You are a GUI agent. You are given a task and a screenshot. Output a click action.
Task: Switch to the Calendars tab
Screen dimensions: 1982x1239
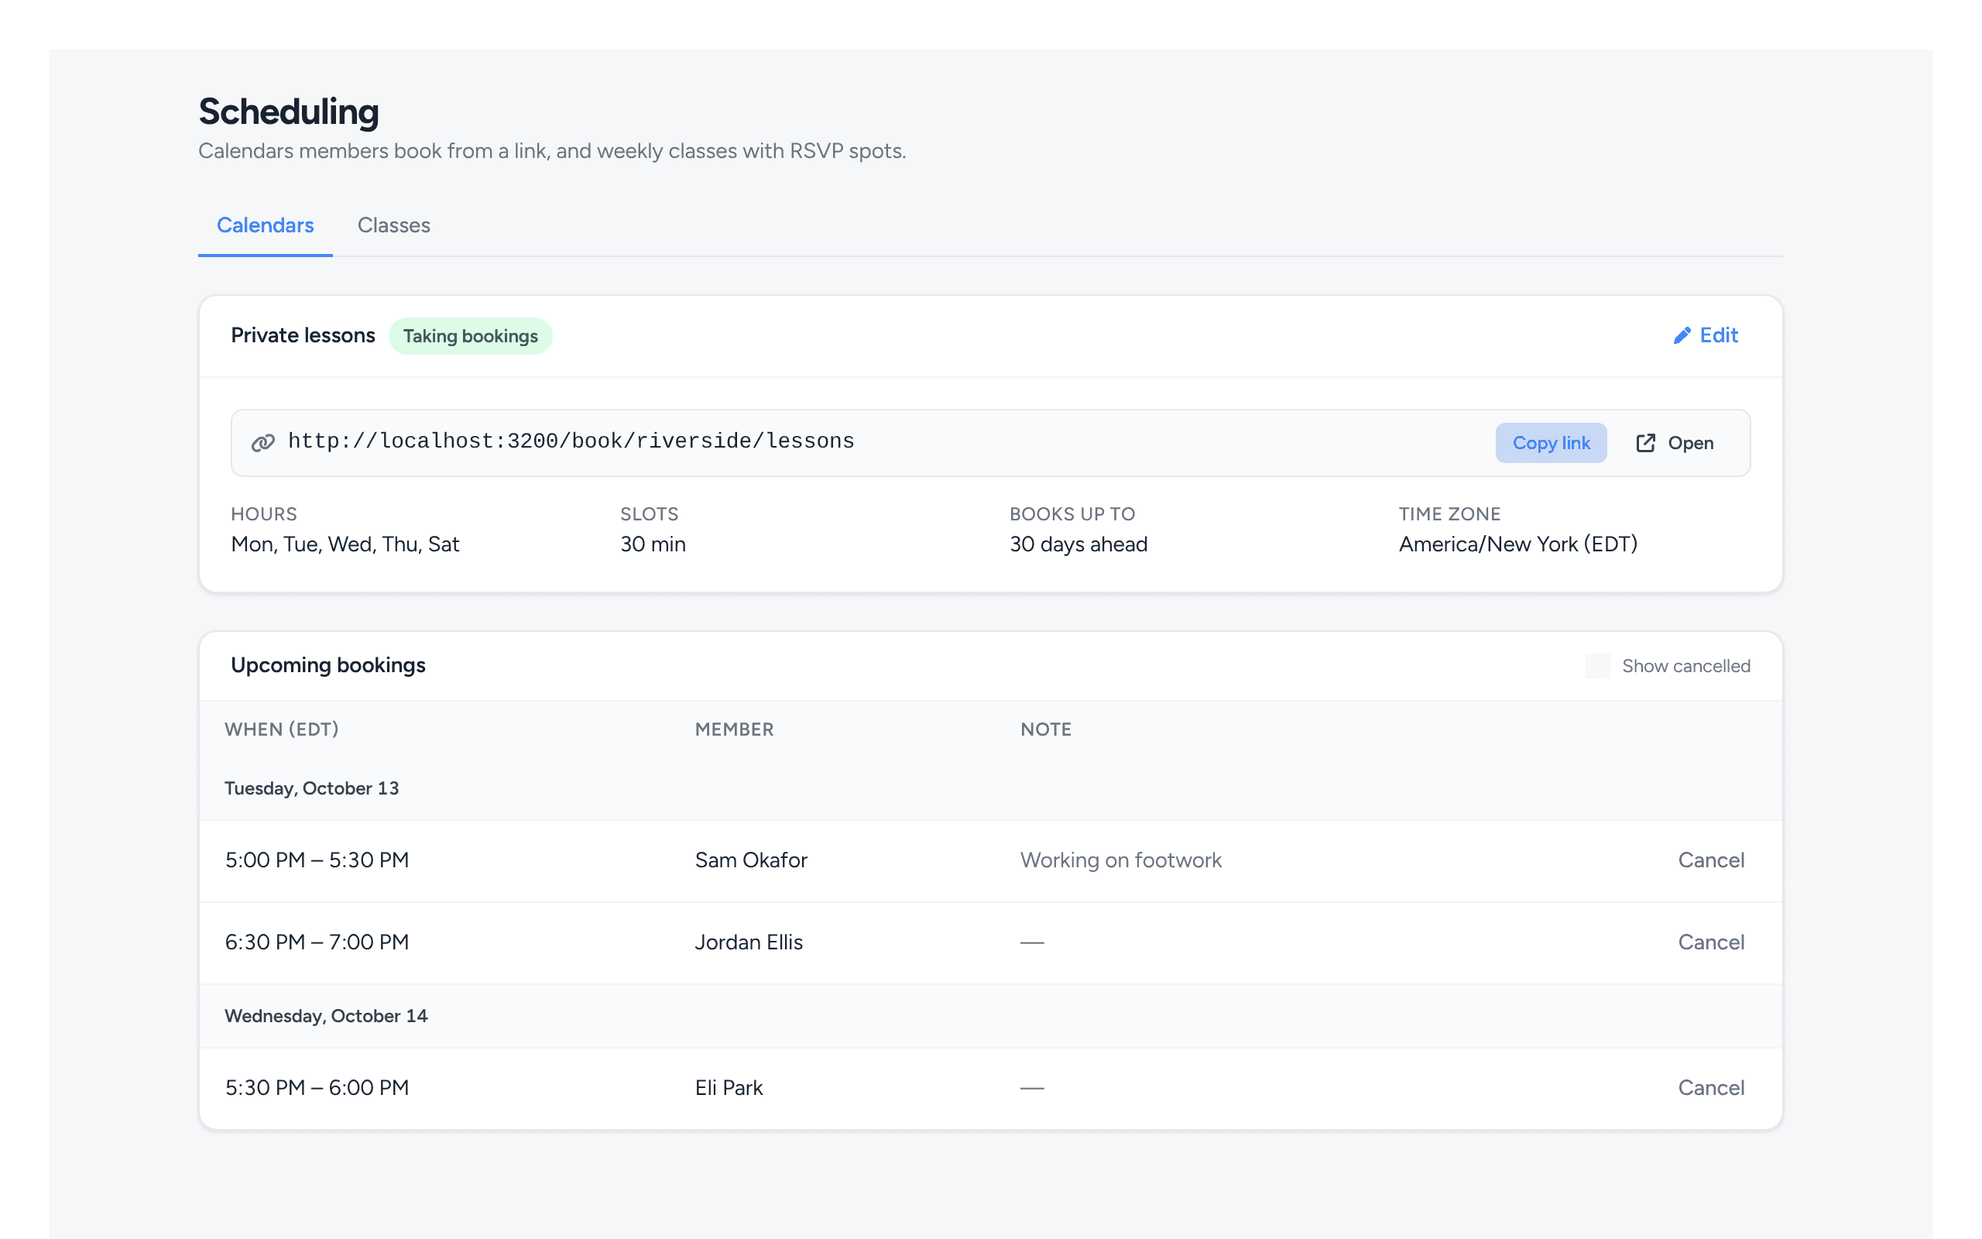pos(266,225)
